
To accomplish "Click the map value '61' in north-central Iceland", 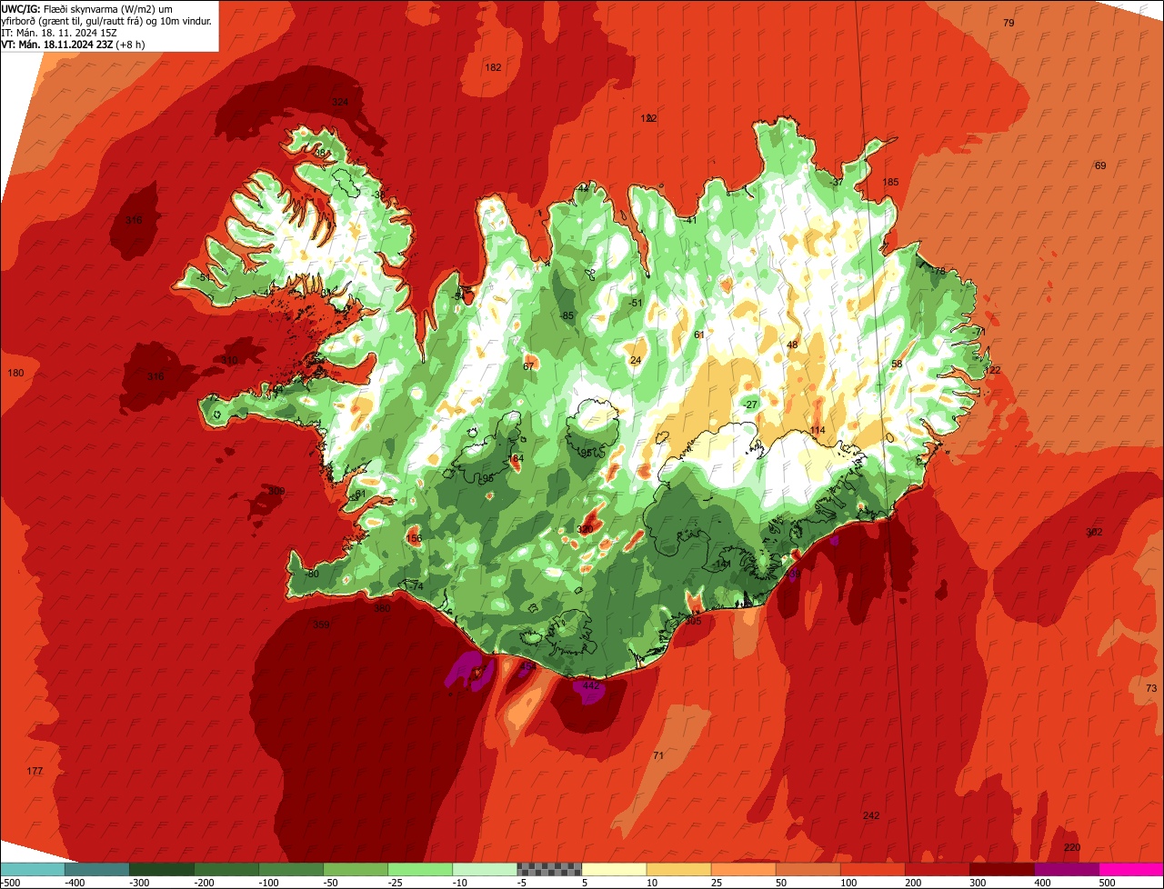I will click(699, 335).
